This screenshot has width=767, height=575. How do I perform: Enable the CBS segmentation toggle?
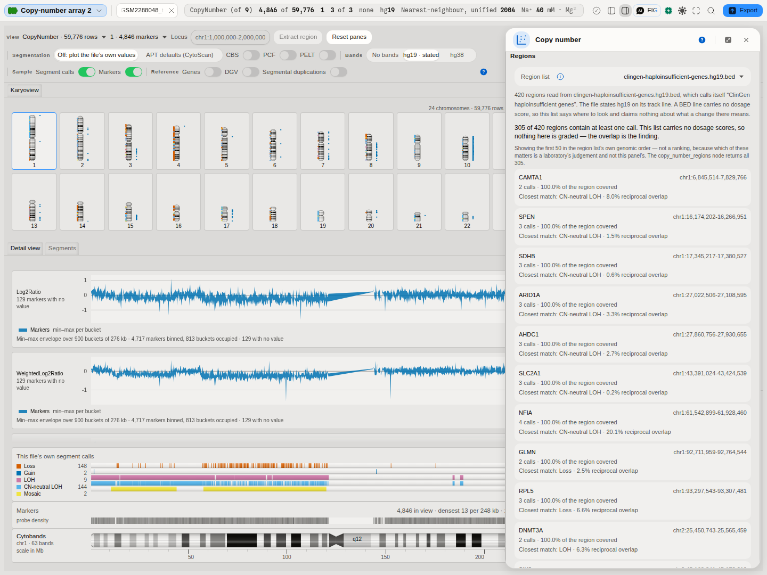(251, 55)
